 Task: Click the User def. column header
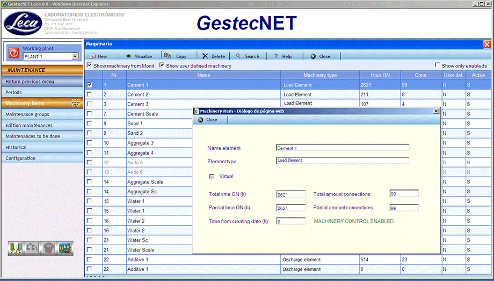click(x=454, y=75)
